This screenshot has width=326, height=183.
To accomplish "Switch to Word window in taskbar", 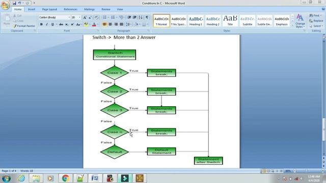I will point(95,178).
